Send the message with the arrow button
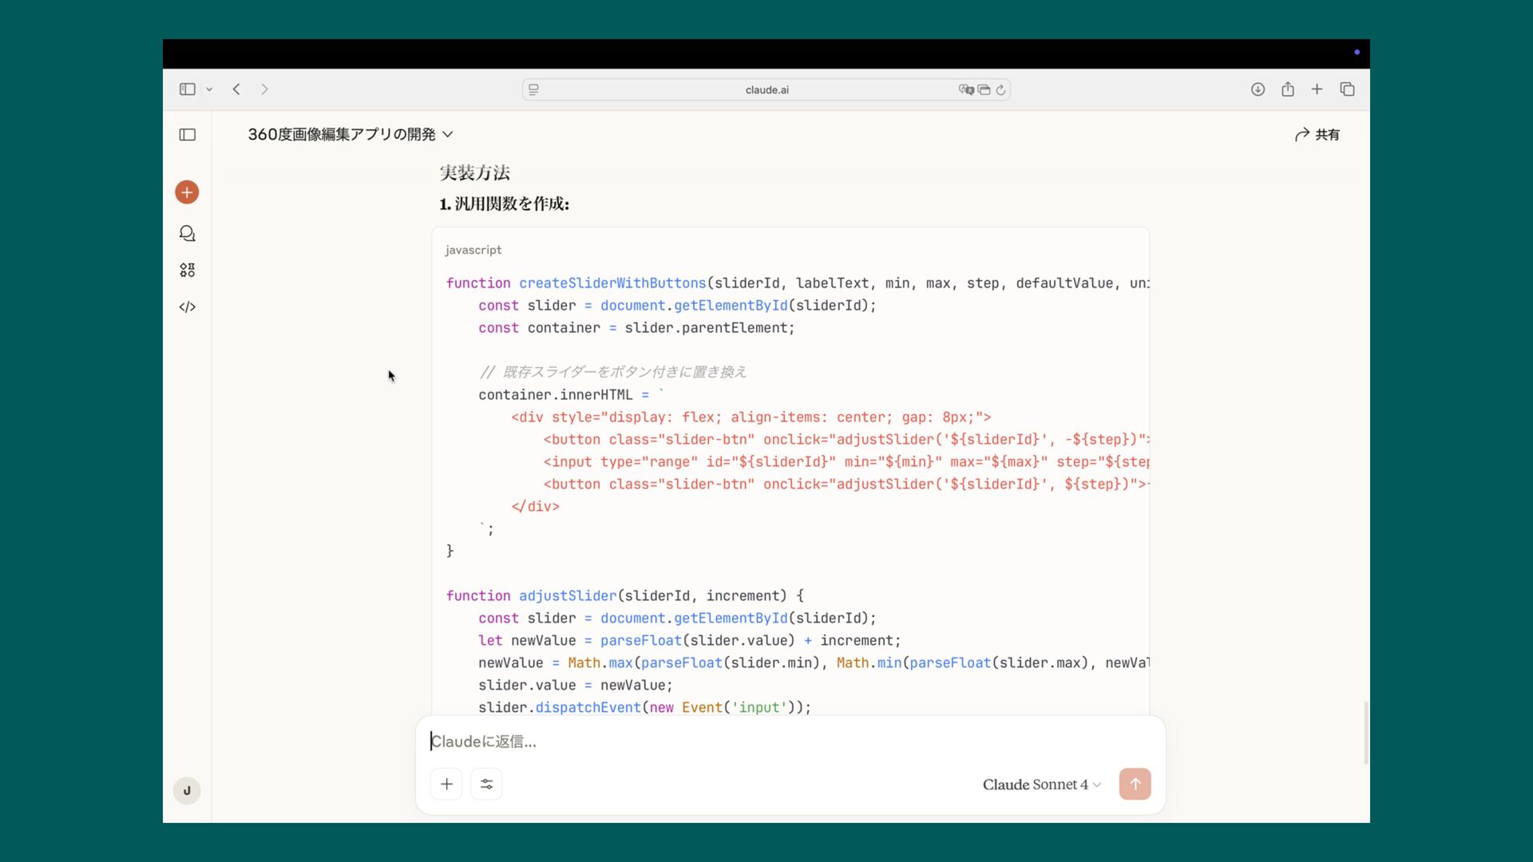 [1135, 784]
